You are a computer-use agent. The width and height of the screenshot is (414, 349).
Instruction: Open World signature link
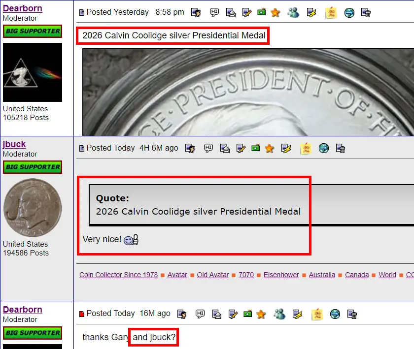coord(387,275)
